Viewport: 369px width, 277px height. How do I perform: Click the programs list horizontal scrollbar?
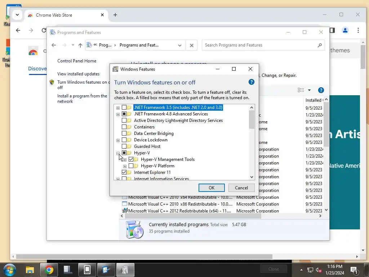pos(193,216)
